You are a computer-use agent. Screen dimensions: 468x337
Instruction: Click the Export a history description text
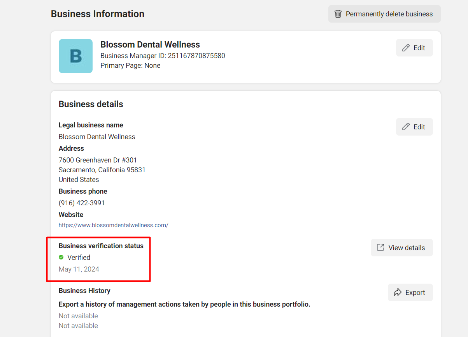184,304
